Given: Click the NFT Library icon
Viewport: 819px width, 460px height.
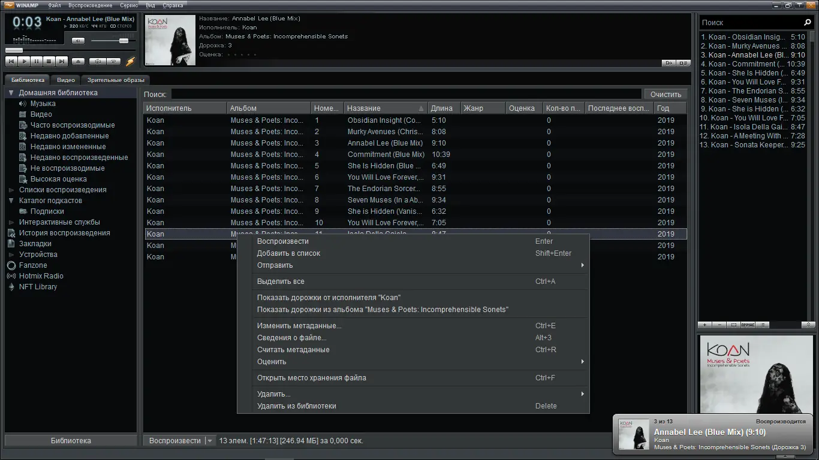Looking at the screenshot, I should (x=11, y=287).
